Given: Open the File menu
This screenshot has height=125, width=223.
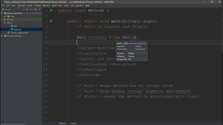Looking at the screenshot, I should tap(3, 6).
